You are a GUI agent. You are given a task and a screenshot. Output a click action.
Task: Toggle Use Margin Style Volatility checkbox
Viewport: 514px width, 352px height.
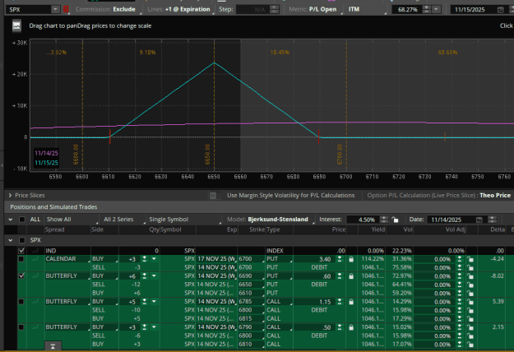(213, 196)
